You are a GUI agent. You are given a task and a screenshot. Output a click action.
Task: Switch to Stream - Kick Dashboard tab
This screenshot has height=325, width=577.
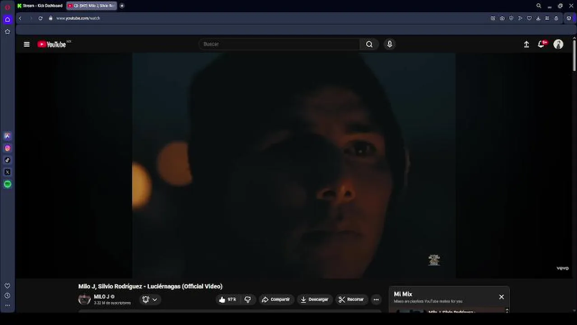(x=40, y=6)
